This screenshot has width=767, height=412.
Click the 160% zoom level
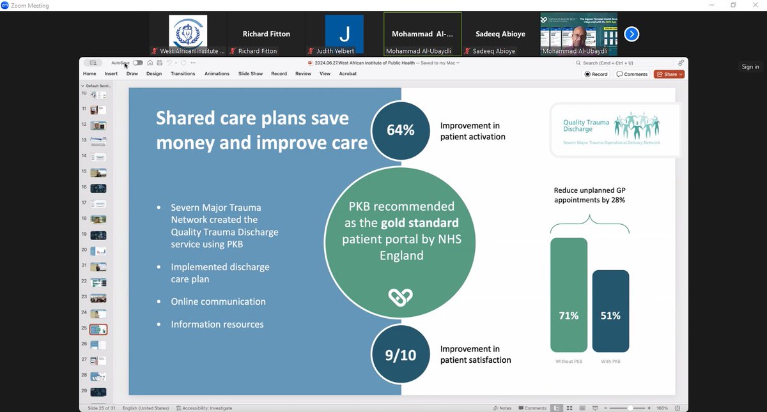(662, 408)
